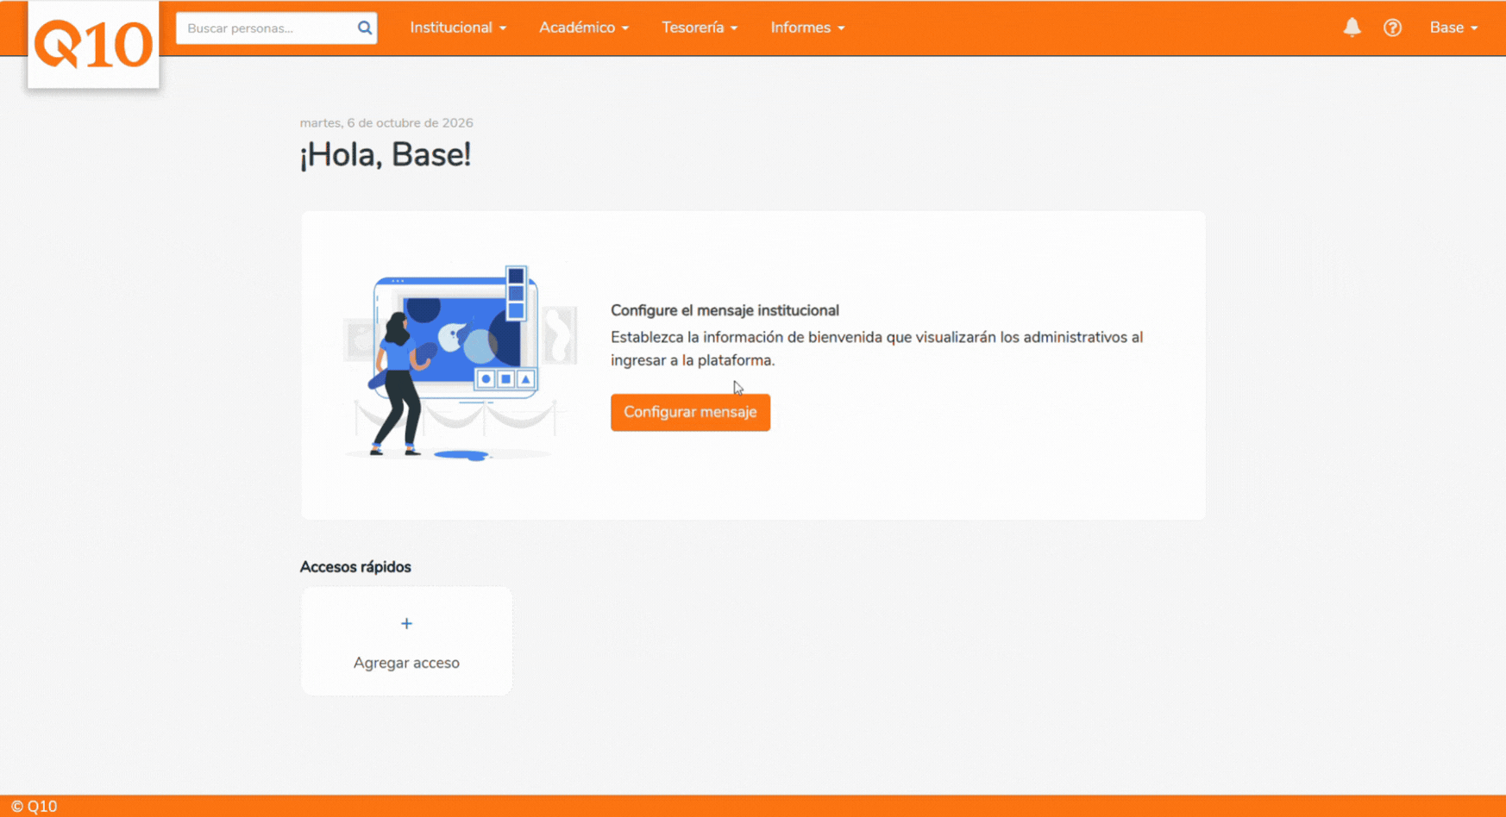Expand the Tesorería menu
The height and width of the screenshot is (817, 1506).
[x=700, y=28]
